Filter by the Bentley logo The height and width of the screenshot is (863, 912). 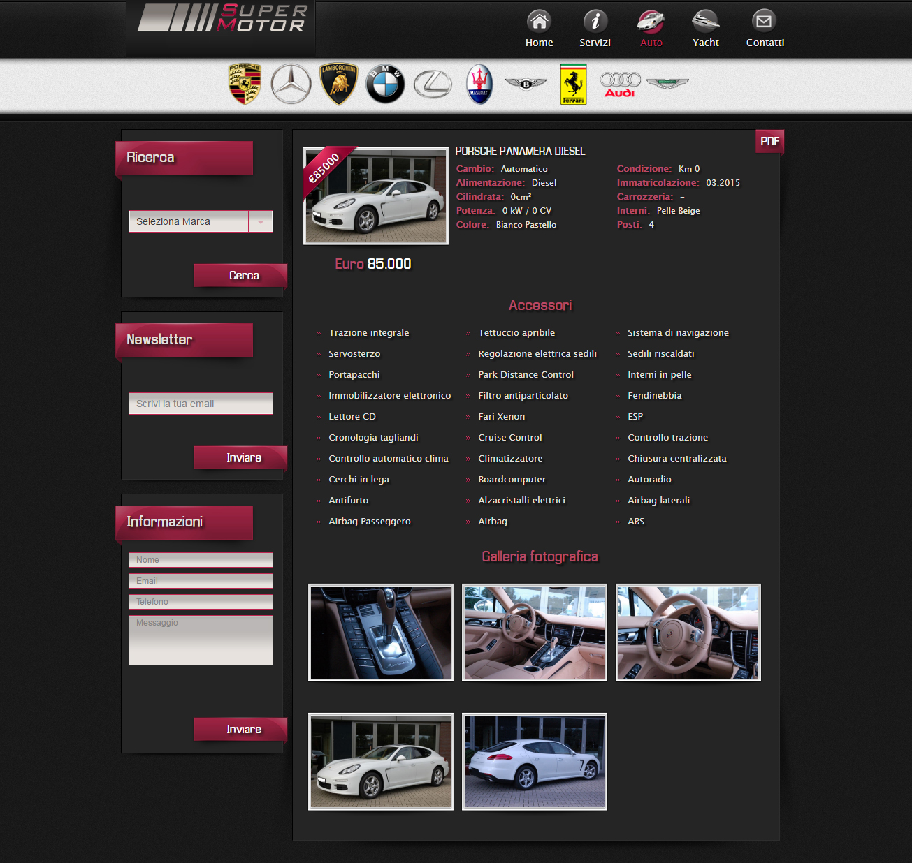pyautogui.click(x=526, y=84)
